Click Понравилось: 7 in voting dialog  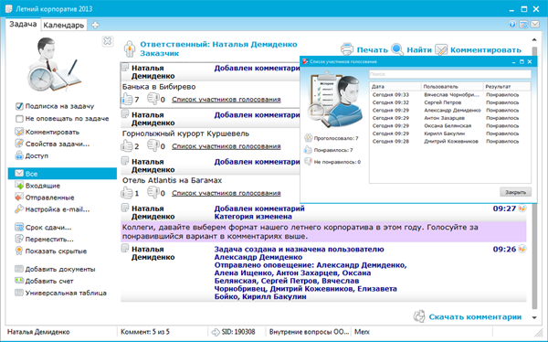[x=329, y=150]
